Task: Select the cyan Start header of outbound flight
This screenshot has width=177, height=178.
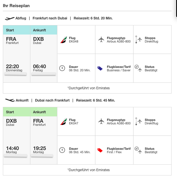Action: (x=17, y=30)
